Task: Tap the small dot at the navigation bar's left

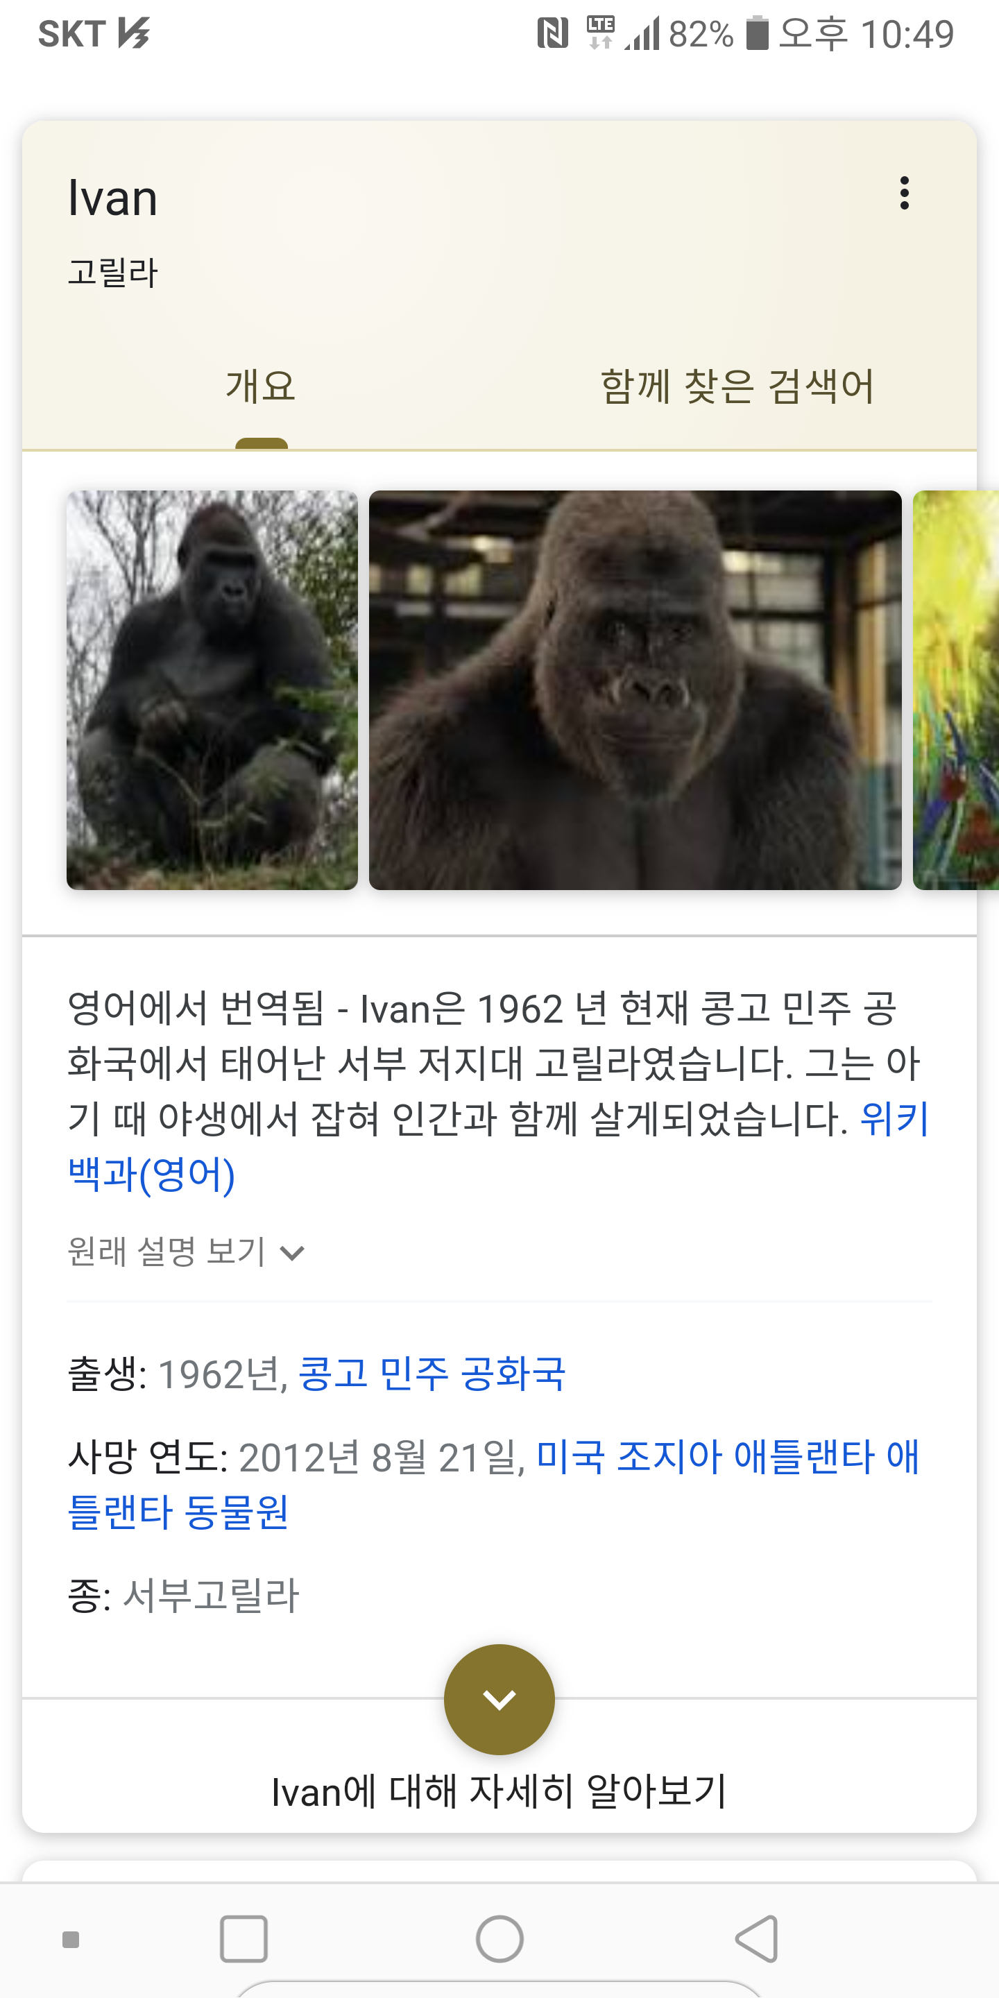Action: (x=71, y=1939)
